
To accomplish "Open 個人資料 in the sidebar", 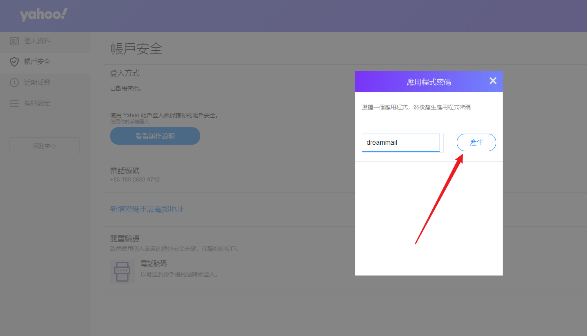I will pyautogui.click(x=45, y=41).
